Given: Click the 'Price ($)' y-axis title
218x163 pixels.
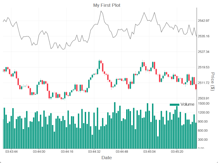Looking at the screenshot, I should (x=213, y=81).
